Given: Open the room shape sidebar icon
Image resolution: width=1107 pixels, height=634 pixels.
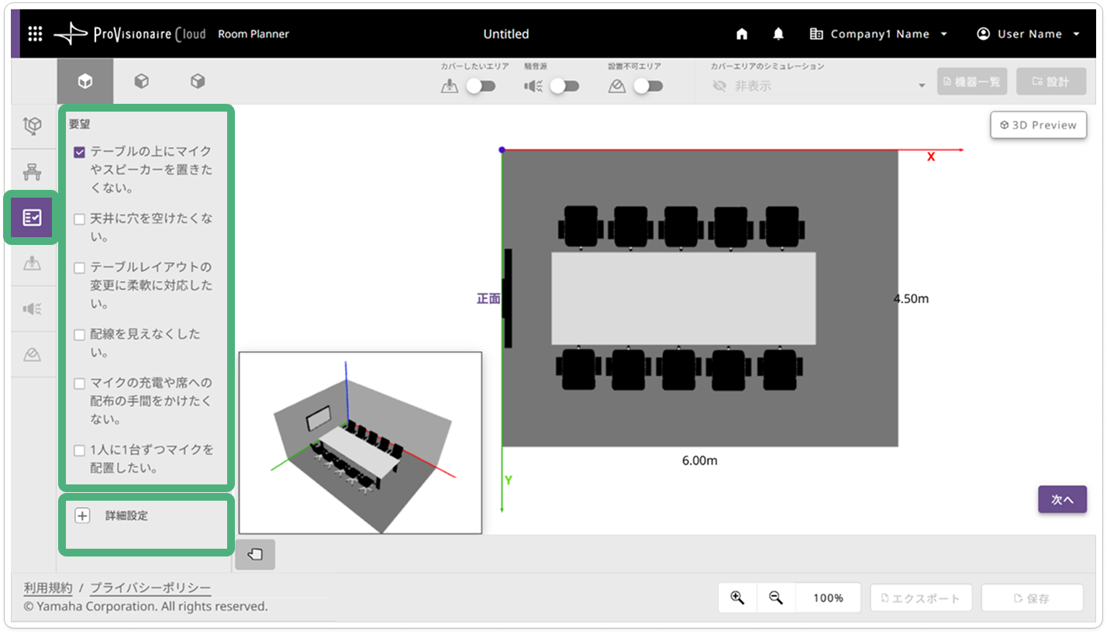Looking at the screenshot, I should (32, 126).
